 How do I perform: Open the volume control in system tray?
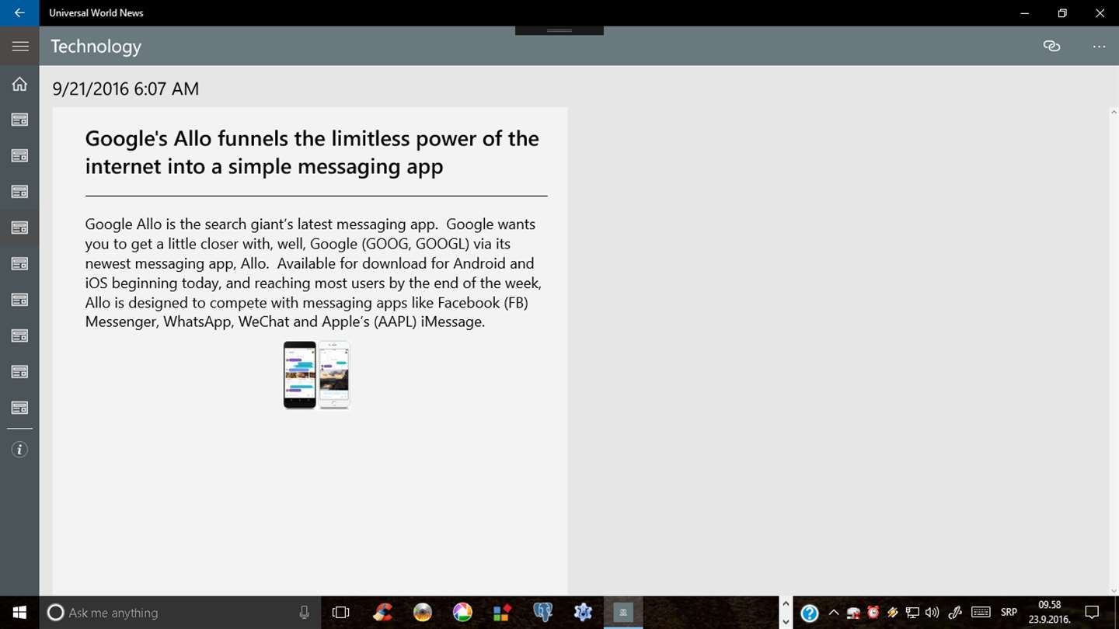(x=932, y=613)
